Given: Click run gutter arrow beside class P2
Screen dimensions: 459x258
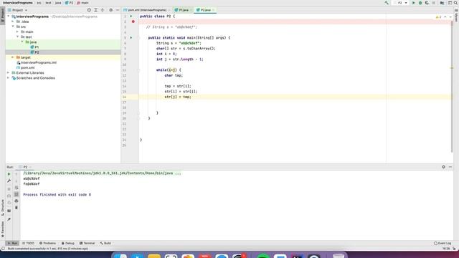Looking at the screenshot, I should (131, 16).
